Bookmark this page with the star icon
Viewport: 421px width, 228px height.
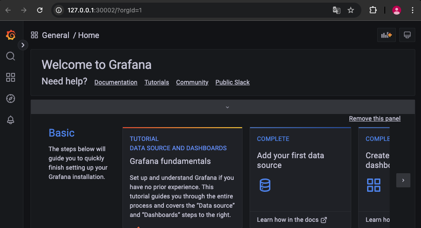(x=351, y=10)
